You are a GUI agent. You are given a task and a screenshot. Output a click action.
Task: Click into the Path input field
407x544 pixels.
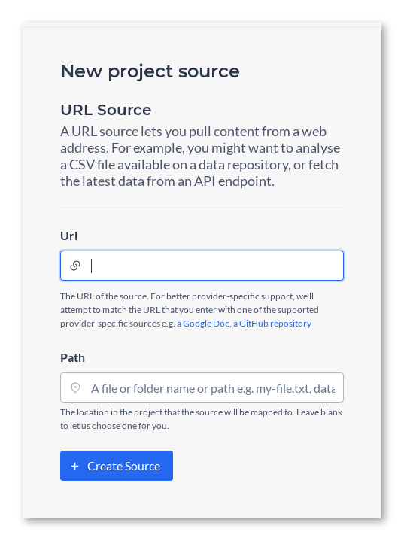[x=202, y=387]
